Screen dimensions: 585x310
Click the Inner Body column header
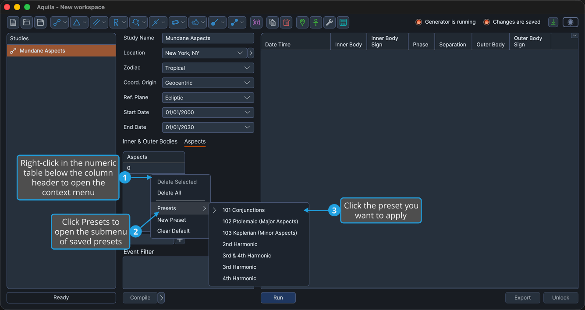click(349, 42)
